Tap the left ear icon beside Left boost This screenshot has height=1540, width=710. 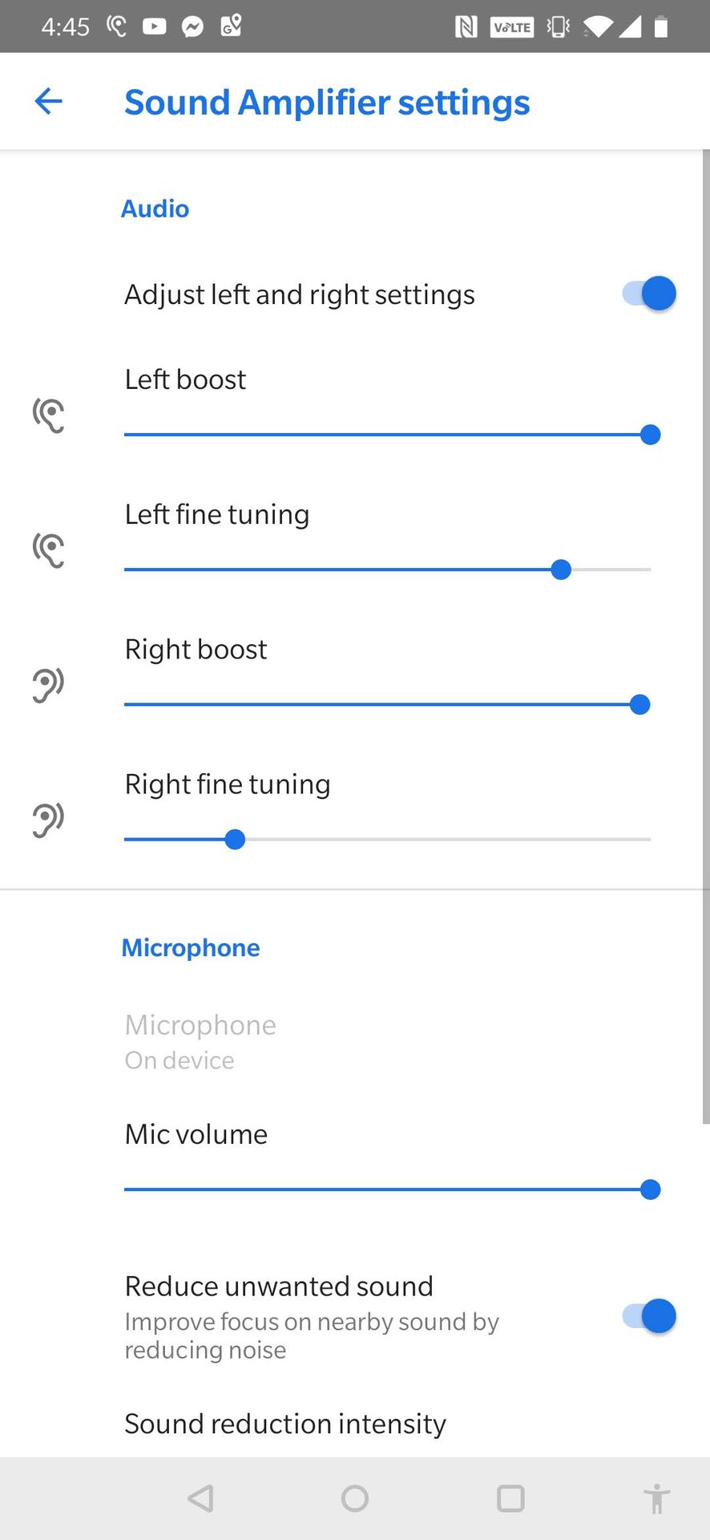(x=48, y=415)
